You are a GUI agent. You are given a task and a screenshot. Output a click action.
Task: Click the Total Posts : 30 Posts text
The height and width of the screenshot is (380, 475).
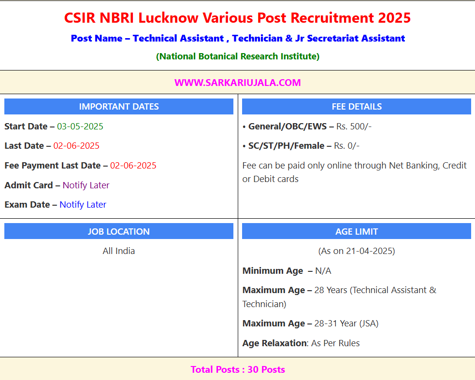point(237,370)
